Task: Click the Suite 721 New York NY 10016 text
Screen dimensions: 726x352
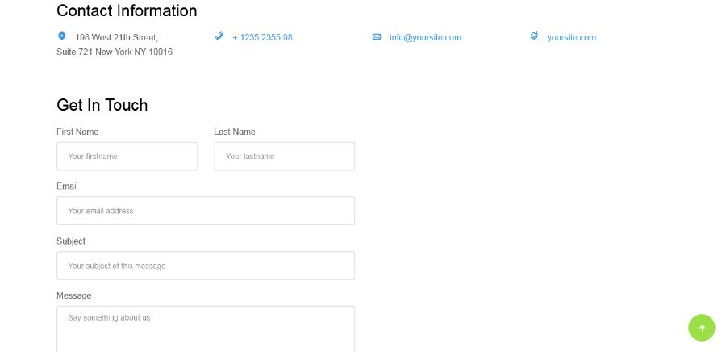Action: click(x=115, y=52)
